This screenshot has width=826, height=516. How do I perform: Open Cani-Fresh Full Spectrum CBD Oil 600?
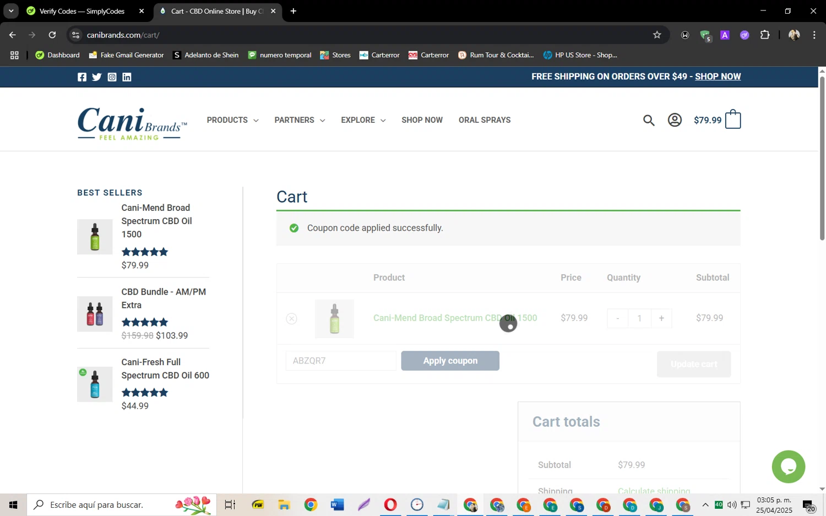pyautogui.click(x=165, y=368)
